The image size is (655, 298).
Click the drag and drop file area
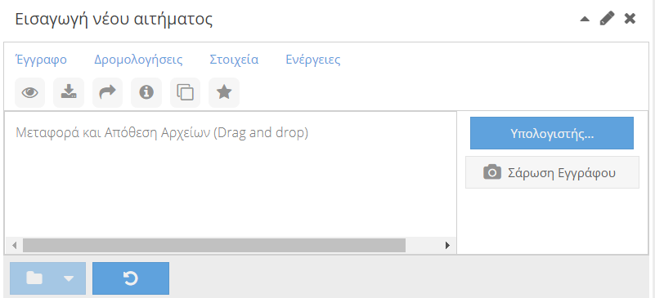coord(230,175)
